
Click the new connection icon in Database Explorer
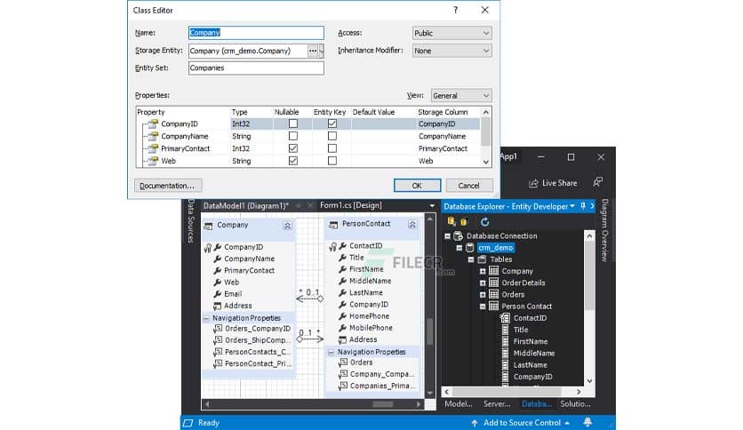[x=451, y=221]
